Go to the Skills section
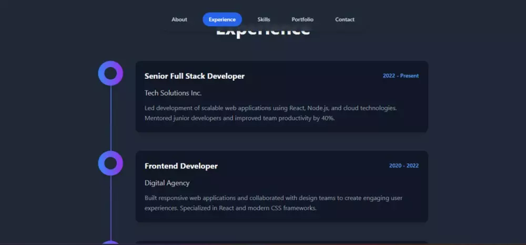This screenshot has height=245, width=526. click(x=264, y=19)
